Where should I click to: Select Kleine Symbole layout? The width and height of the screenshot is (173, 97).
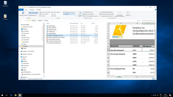[x=44, y=14]
